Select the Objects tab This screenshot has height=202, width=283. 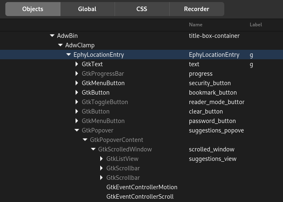33,9
